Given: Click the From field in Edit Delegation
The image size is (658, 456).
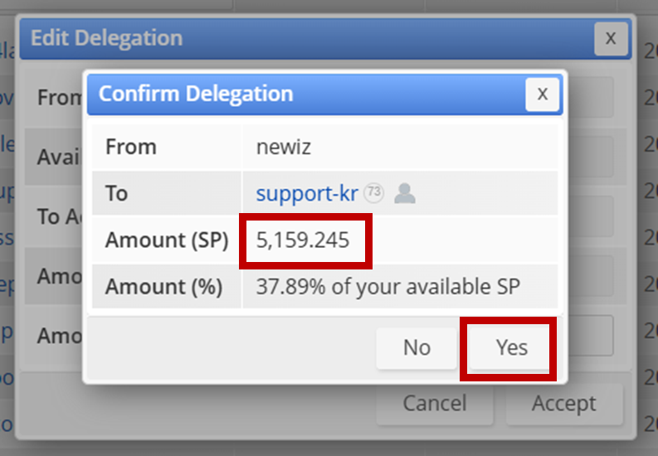Looking at the screenshot, I should click(591, 97).
